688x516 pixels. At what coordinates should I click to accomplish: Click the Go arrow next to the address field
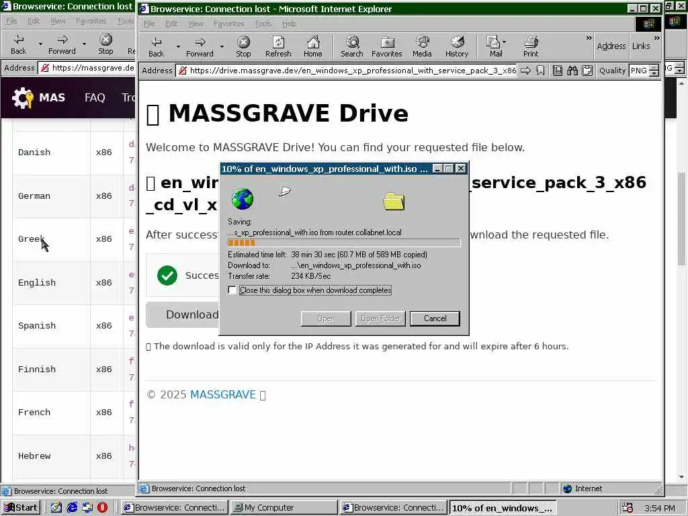[525, 71]
